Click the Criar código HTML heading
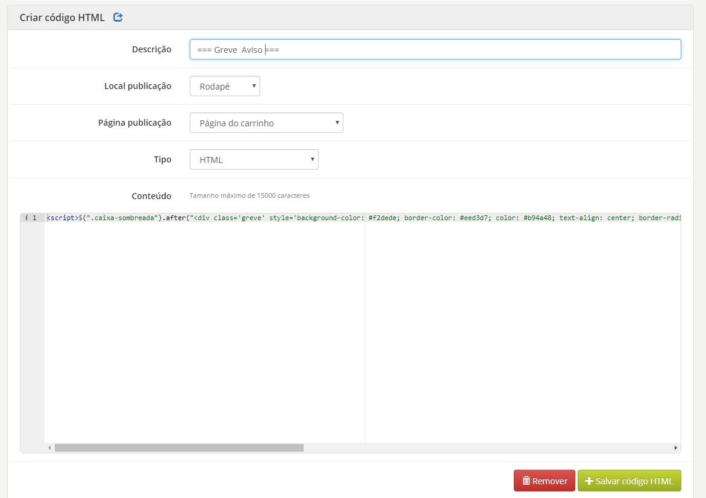Screen dimensions: 706x498 tap(61, 17)
